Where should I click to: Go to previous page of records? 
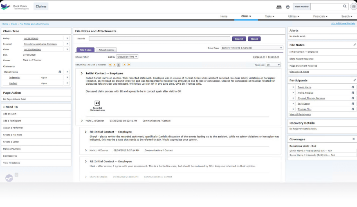(x=115, y=65)
